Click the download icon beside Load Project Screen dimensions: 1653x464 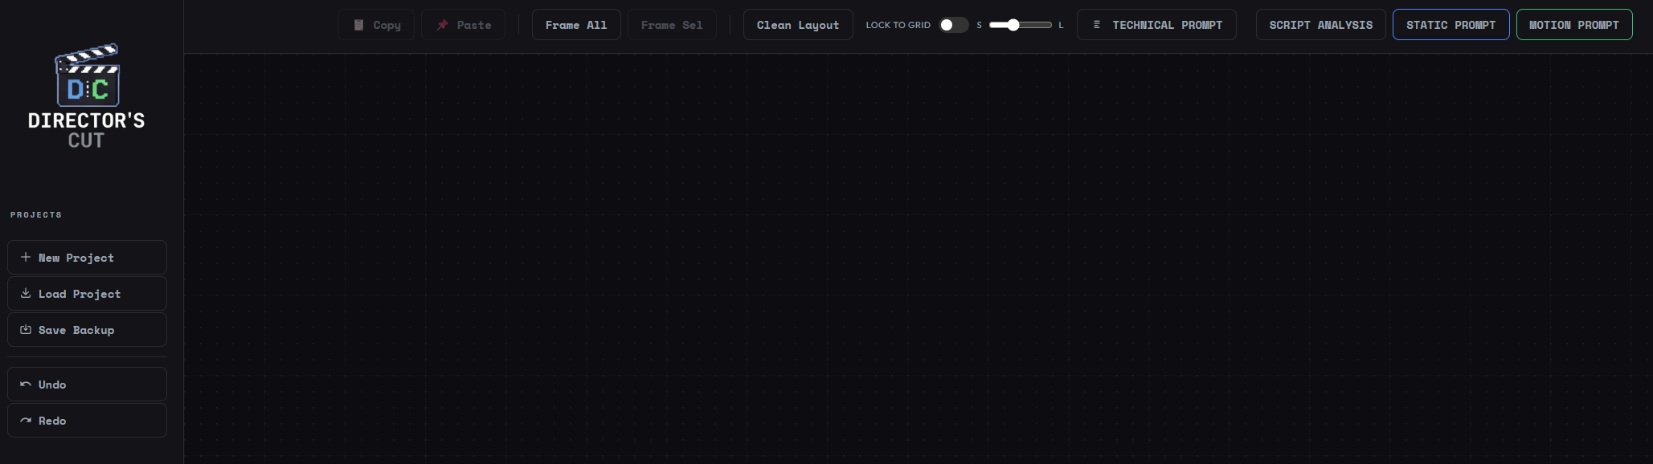tap(26, 293)
